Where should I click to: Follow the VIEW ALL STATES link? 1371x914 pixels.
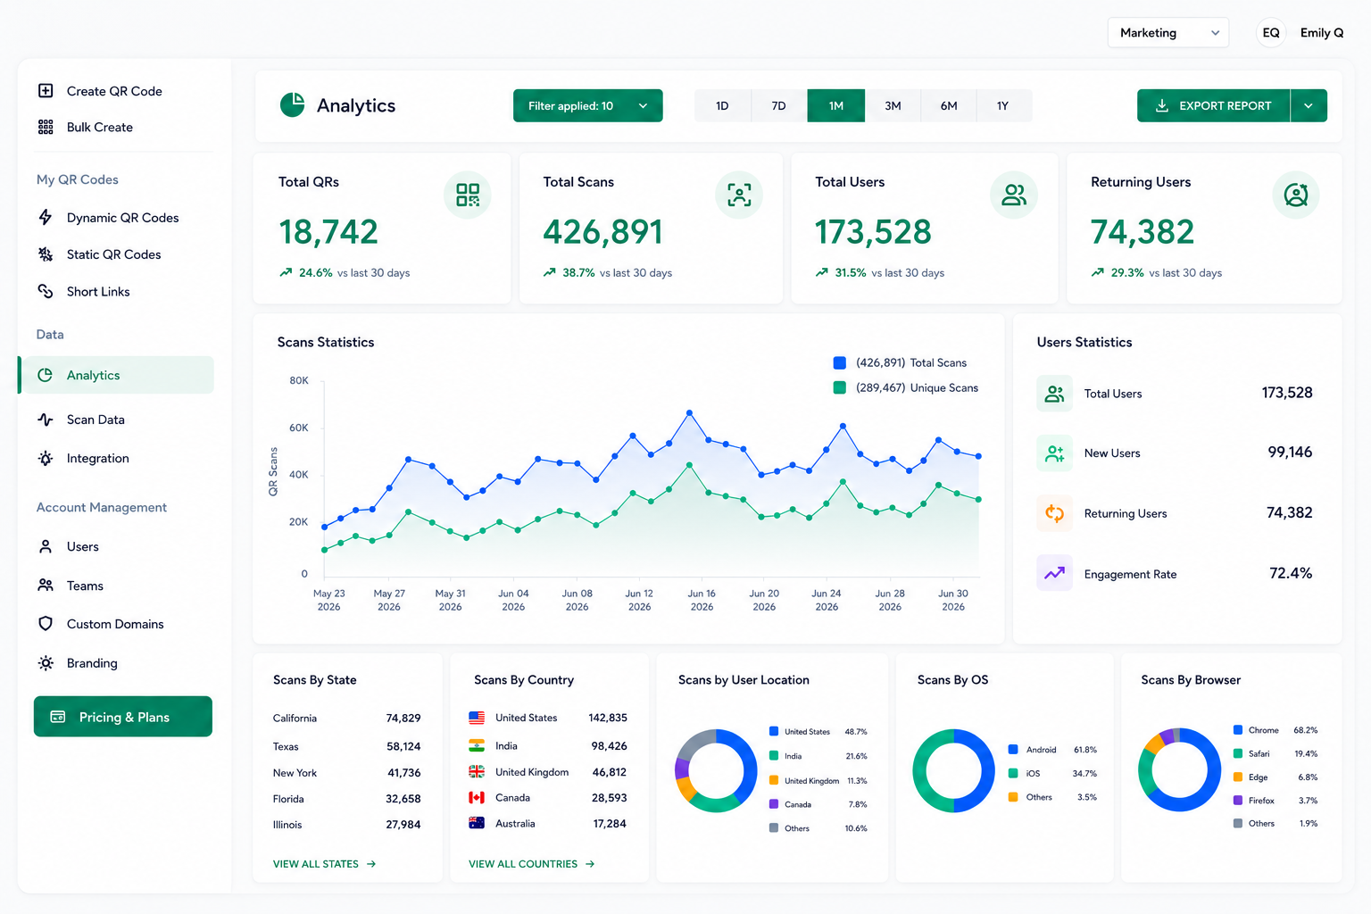(324, 864)
